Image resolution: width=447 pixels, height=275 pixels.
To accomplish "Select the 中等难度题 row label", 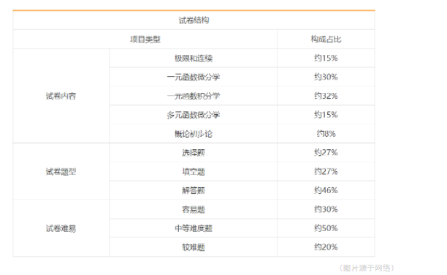I will [x=194, y=228].
